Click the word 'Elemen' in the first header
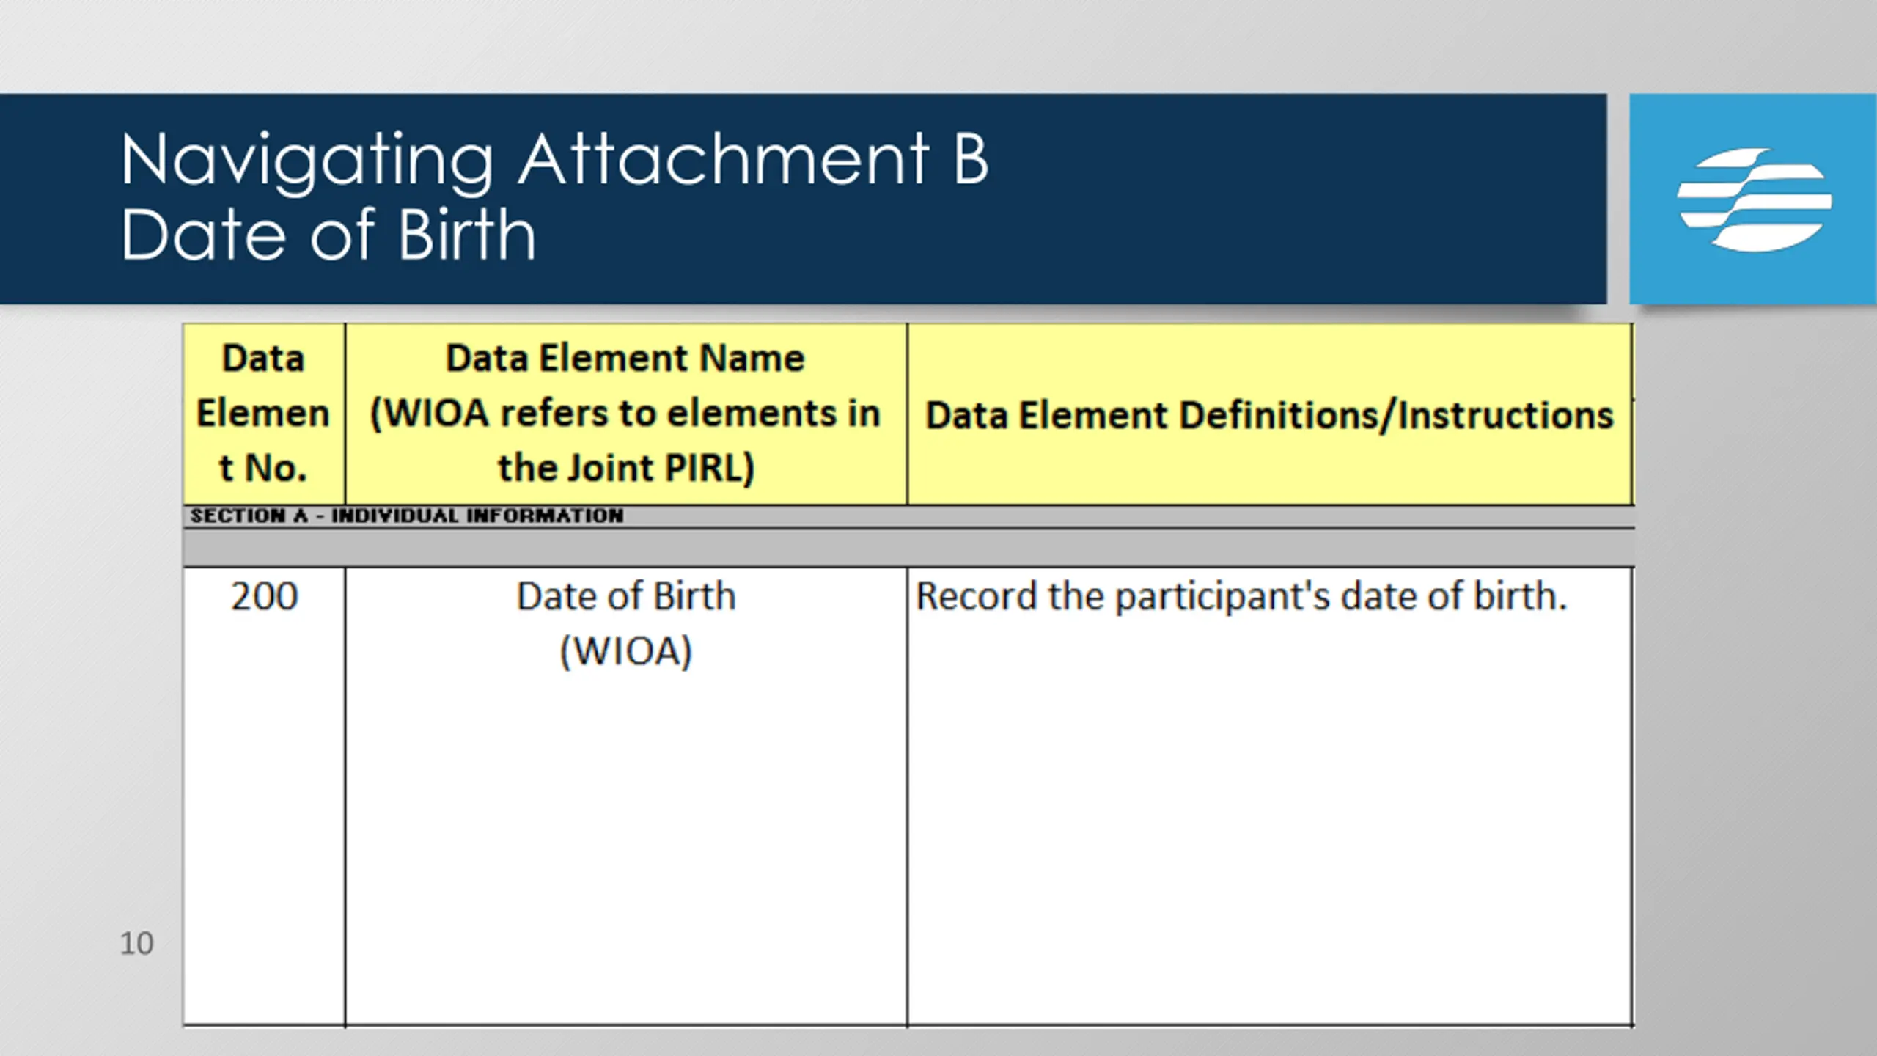This screenshot has height=1056, width=1877. (x=263, y=414)
